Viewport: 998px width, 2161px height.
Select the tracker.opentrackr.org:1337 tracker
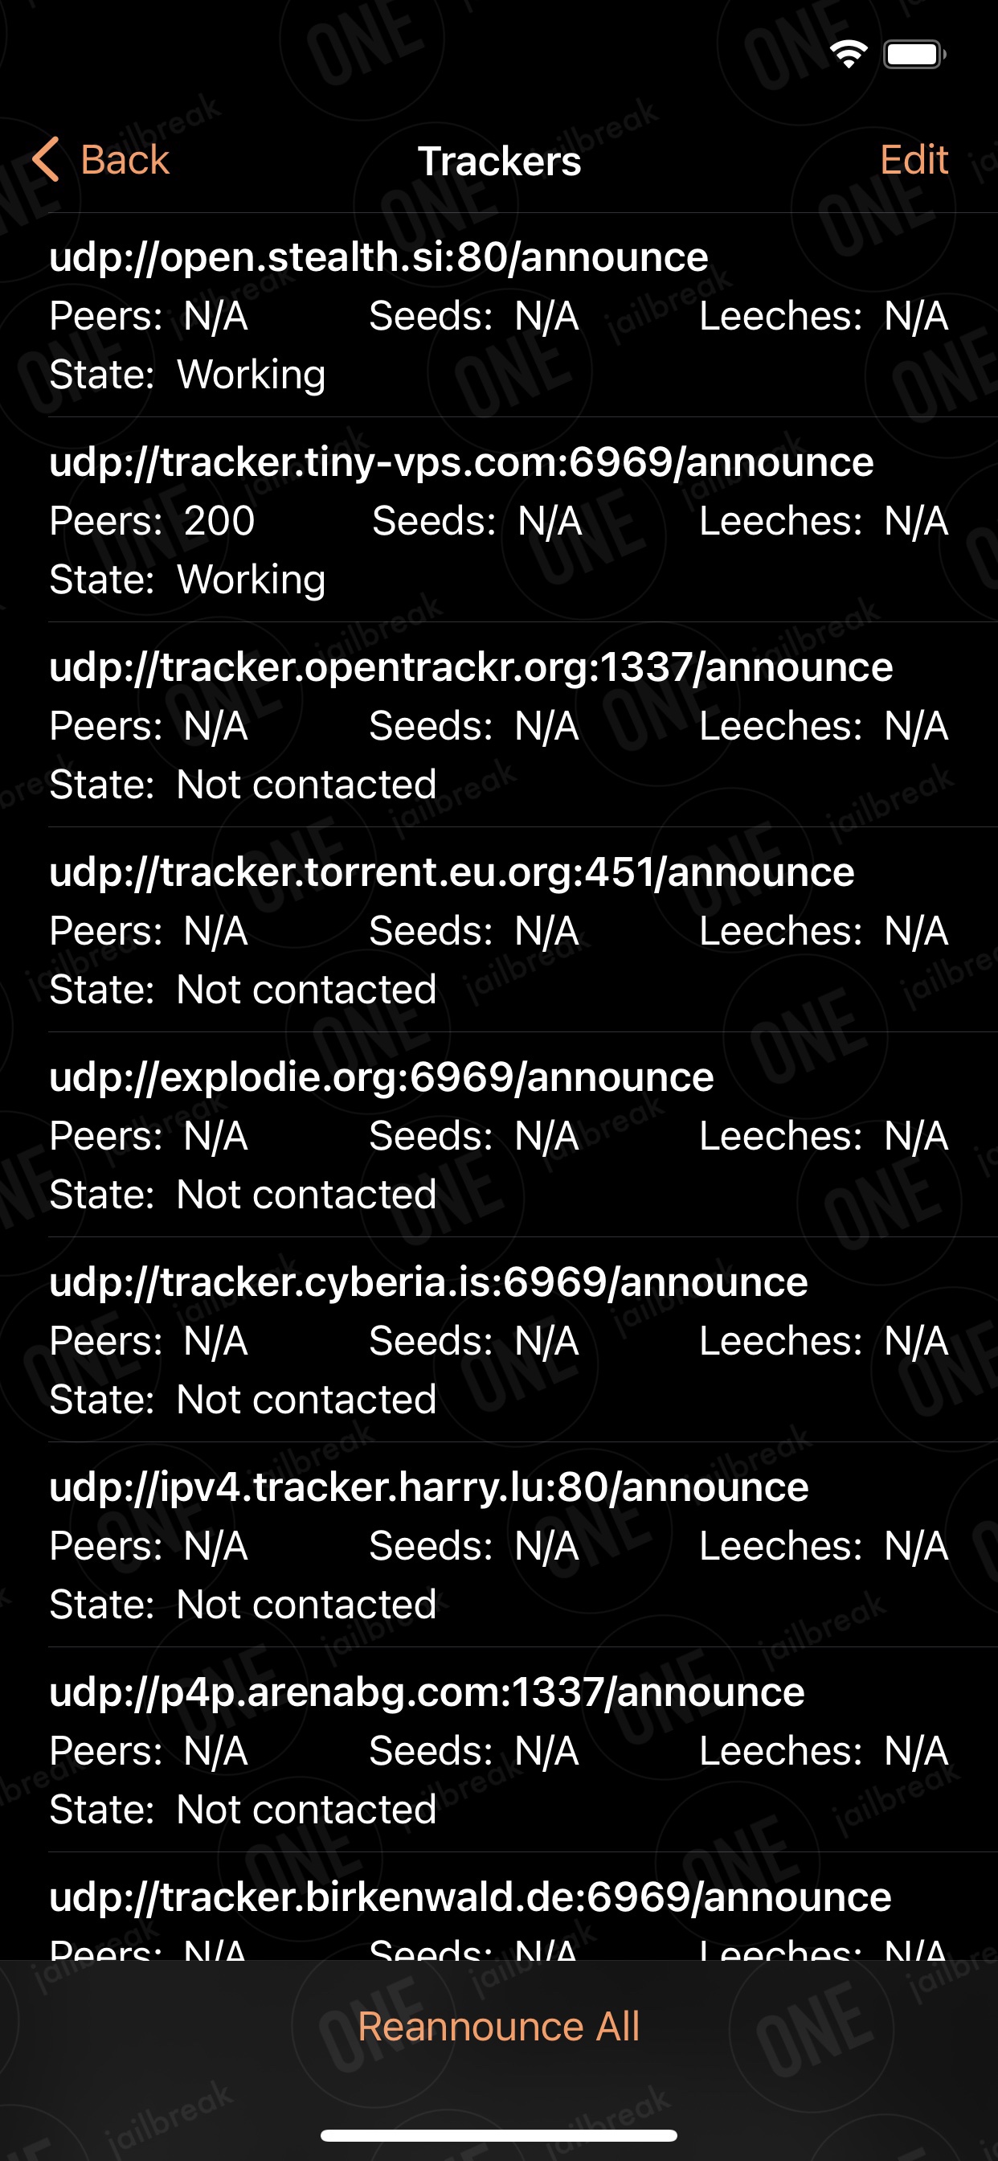(499, 726)
